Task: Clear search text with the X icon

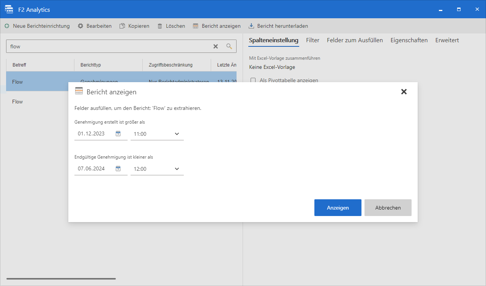Action: coord(216,46)
